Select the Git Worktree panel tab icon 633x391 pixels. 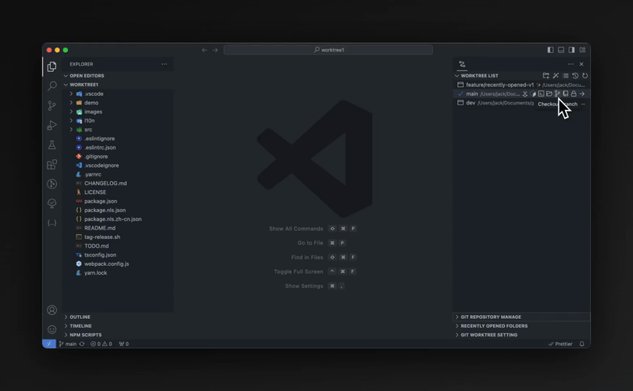point(462,64)
